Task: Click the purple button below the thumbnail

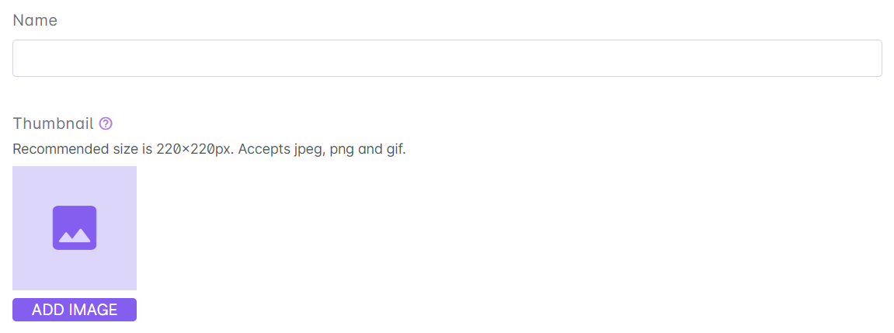Action: [75, 310]
